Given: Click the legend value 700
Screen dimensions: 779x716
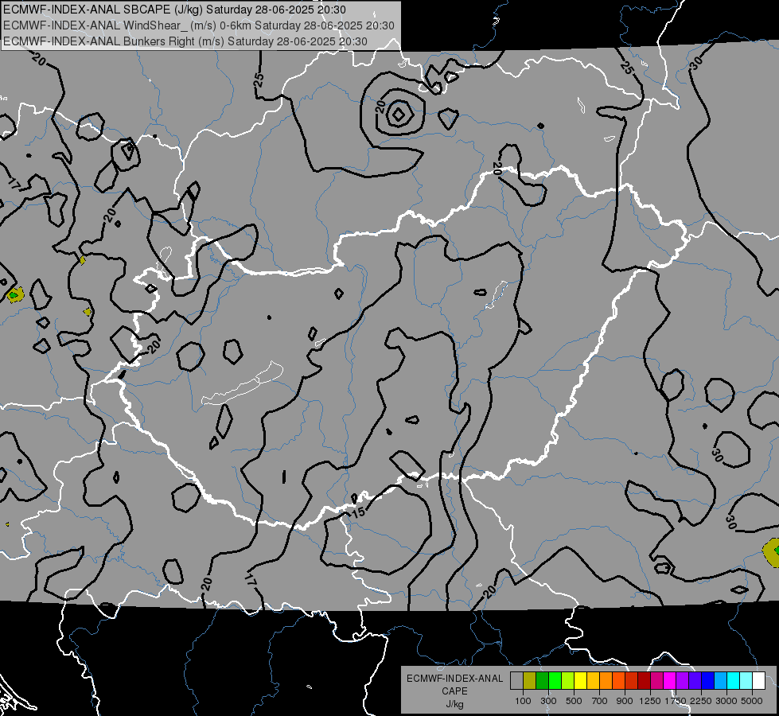Looking at the screenshot, I should click(600, 701).
